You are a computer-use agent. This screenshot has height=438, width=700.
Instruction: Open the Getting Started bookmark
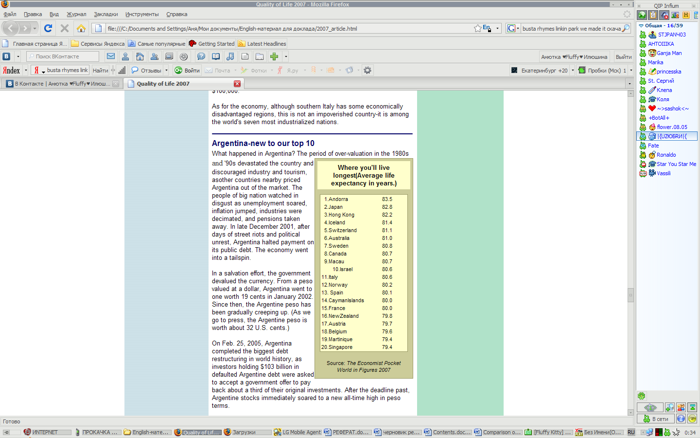tap(212, 43)
